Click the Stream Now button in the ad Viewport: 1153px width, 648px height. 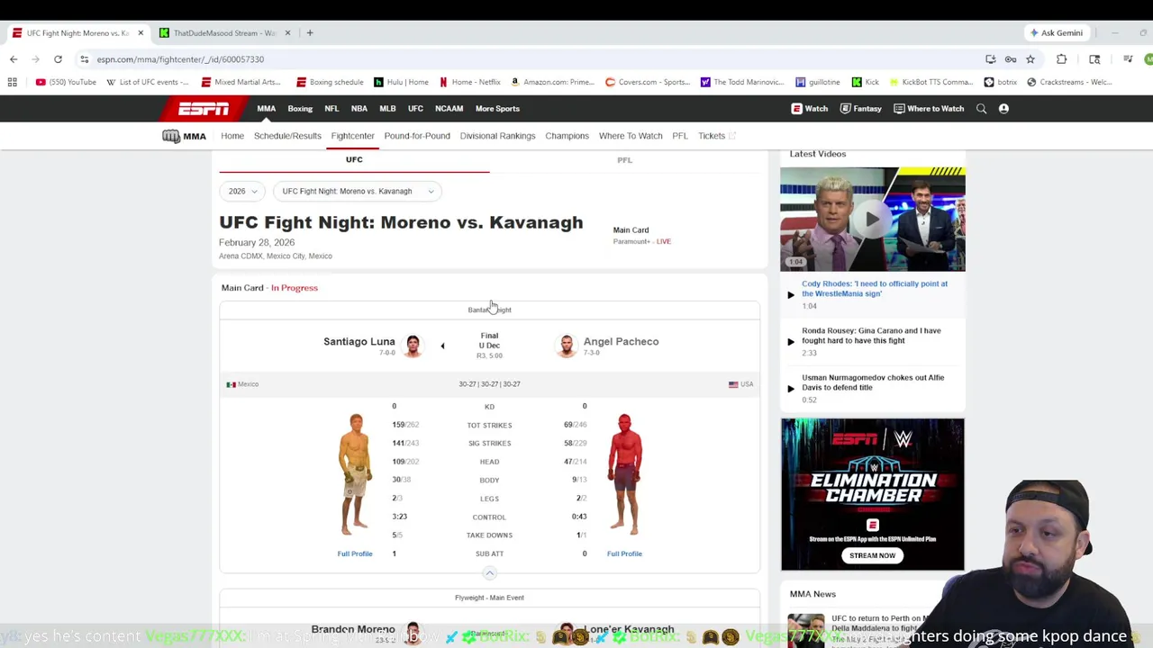872,555
